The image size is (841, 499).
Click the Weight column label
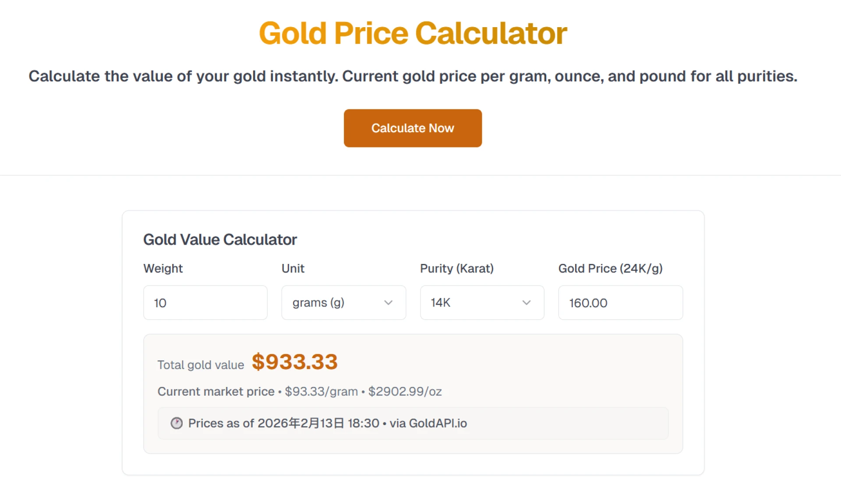pos(163,268)
